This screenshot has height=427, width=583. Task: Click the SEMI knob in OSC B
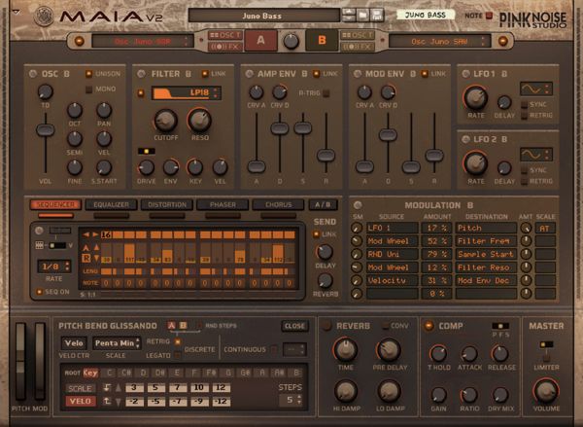click(75, 138)
